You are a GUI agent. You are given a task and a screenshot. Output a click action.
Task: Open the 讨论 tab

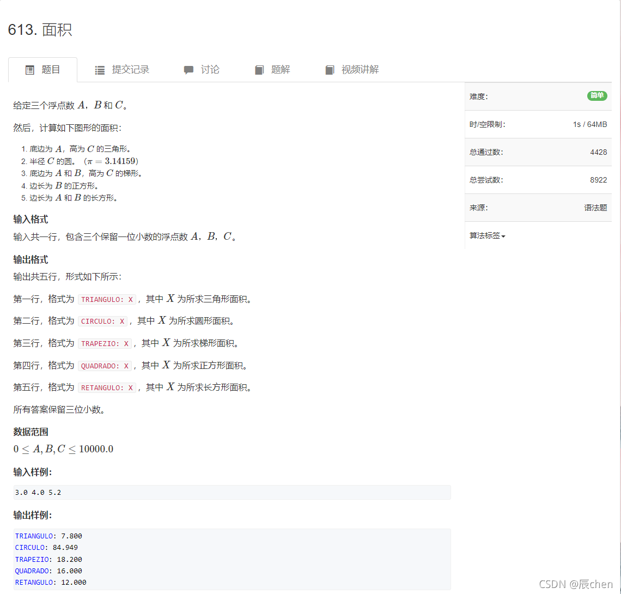(202, 70)
